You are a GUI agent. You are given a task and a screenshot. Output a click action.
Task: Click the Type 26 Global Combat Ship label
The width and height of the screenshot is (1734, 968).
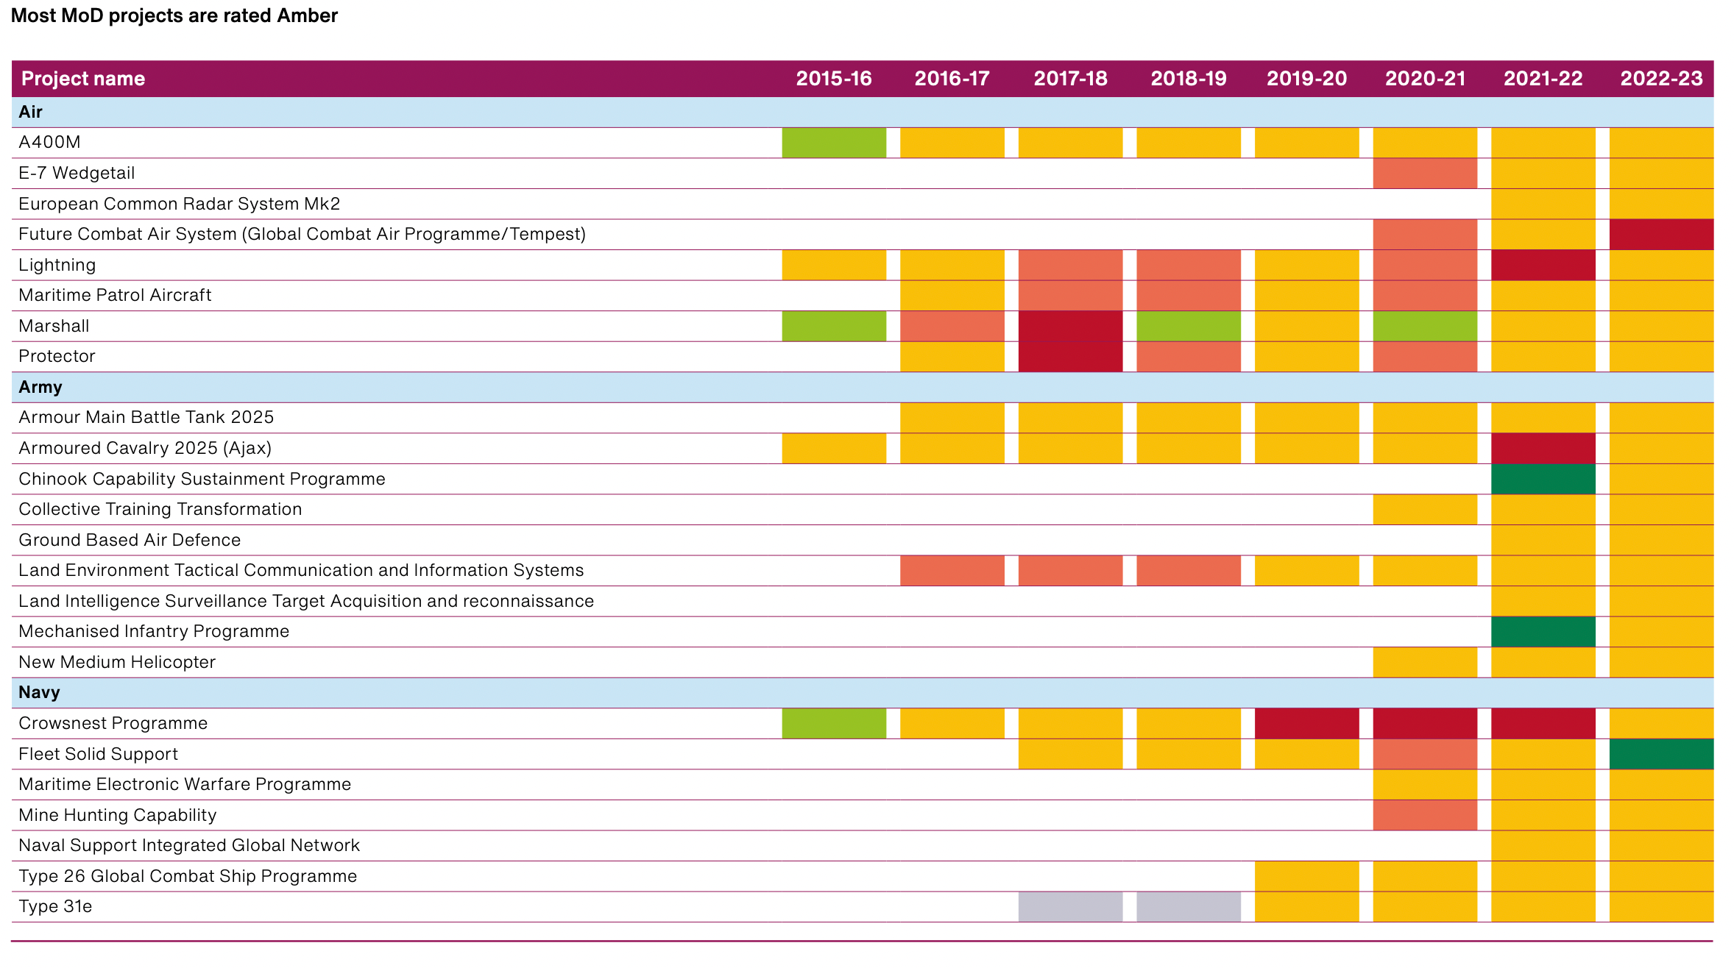pos(188,876)
